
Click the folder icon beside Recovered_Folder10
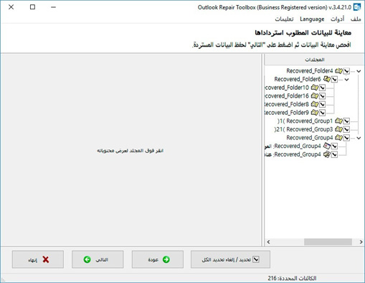(315, 88)
